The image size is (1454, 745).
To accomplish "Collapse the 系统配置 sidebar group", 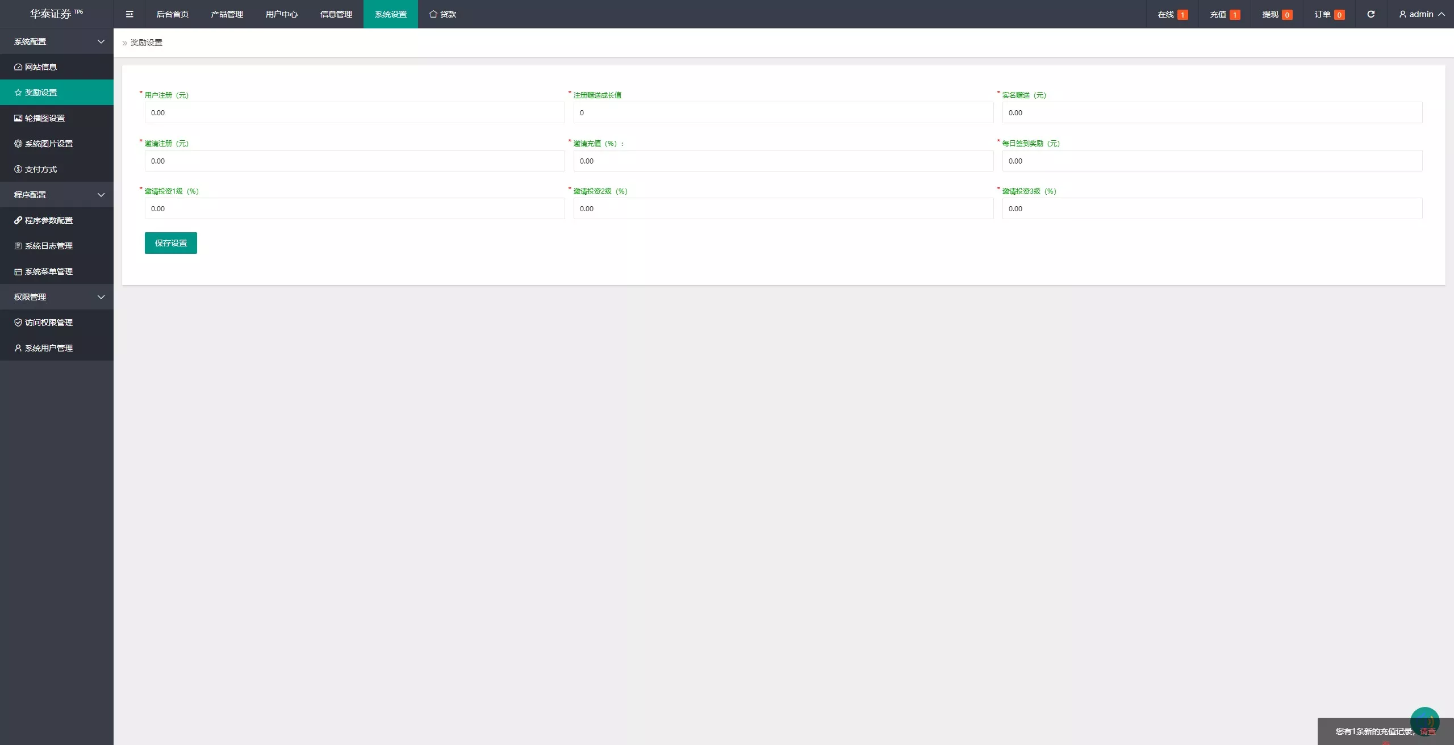I will (x=57, y=41).
